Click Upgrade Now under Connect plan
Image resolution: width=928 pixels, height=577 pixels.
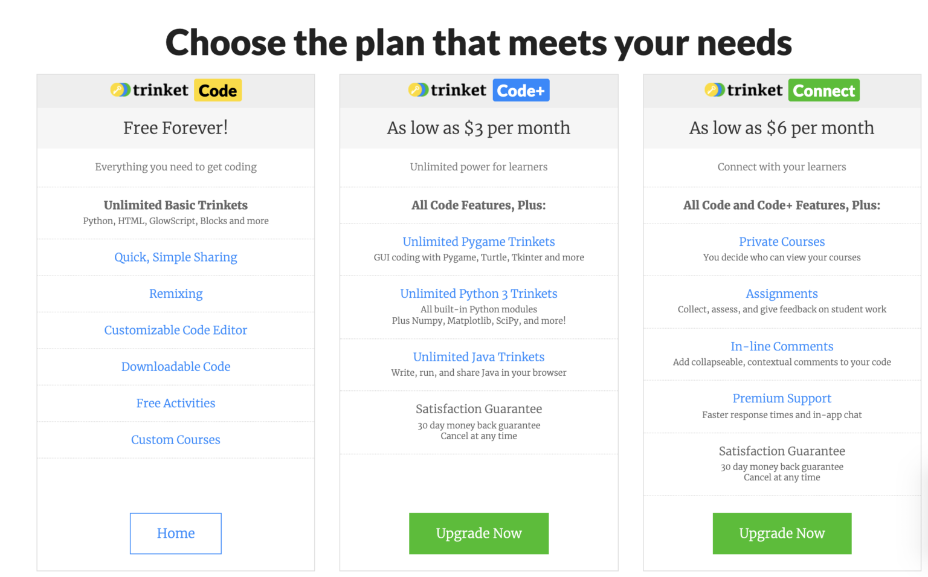pyautogui.click(x=782, y=533)
